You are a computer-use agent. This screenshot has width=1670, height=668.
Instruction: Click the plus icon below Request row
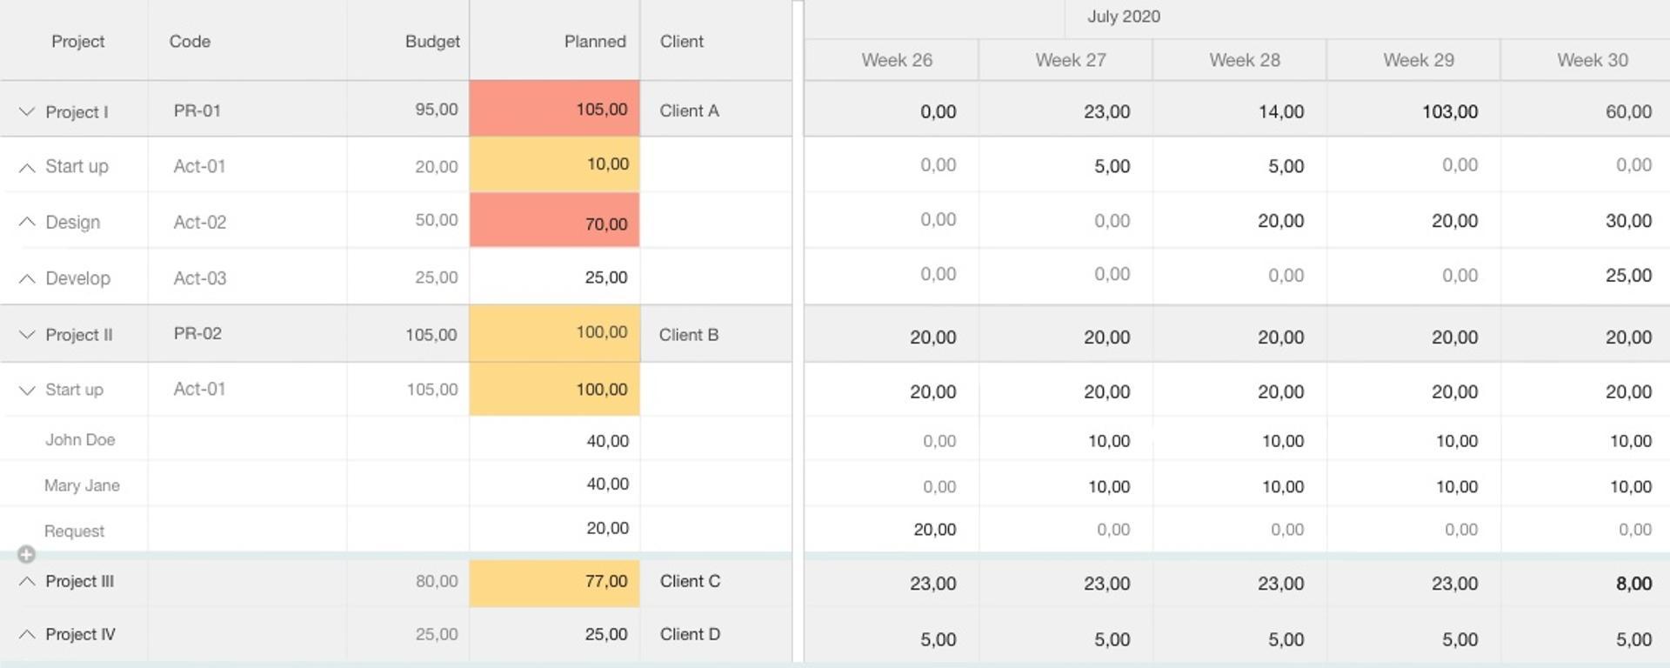pyautogui.click(x=26, y=554)
